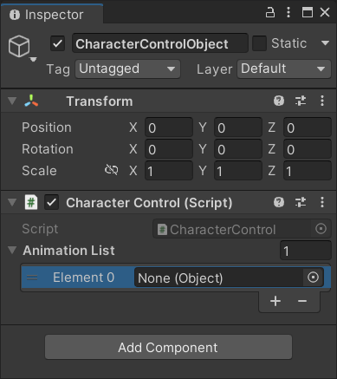
Task: Open Character Control preset settings icon
Action: [301, 202]
